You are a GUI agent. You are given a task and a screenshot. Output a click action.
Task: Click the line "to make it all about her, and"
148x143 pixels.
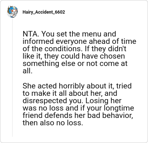(x=70, y=93)
